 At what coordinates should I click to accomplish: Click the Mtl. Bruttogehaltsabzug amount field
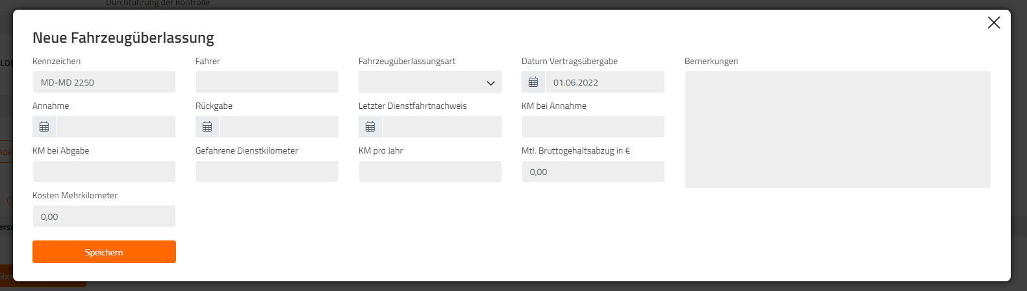click(x=593, y=172)
